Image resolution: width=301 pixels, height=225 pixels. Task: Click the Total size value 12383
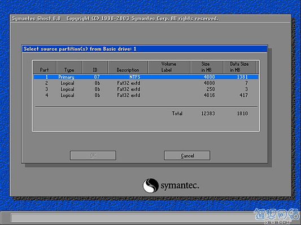[208, 114]
